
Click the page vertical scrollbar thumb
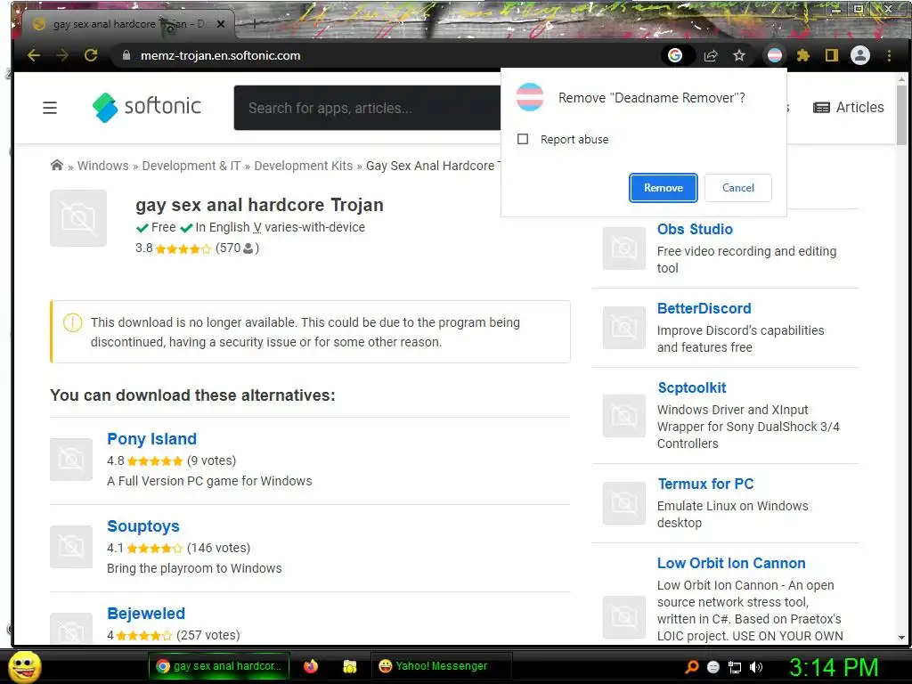(x=901, y=115)
